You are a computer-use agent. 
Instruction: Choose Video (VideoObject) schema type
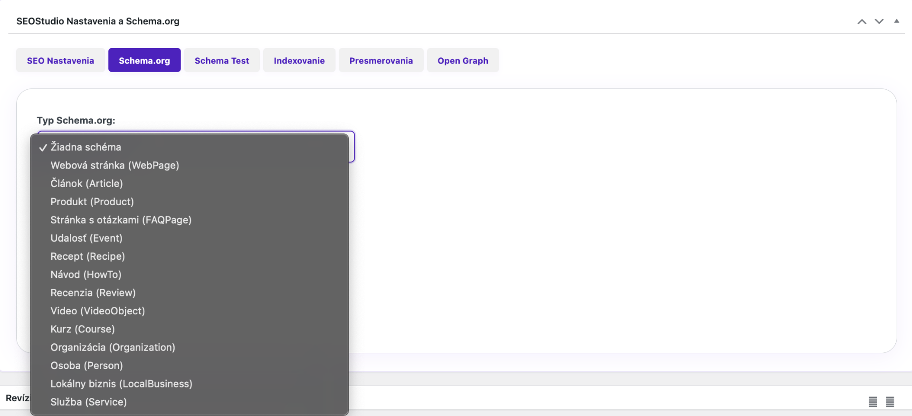[98, 311]
